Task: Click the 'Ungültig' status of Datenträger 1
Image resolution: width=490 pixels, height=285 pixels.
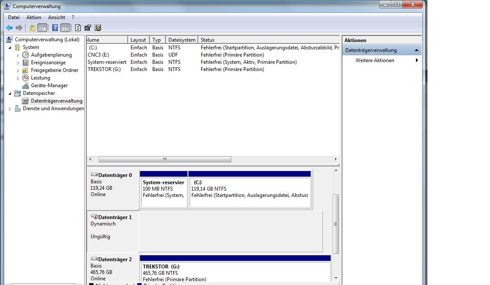Action: (x=100, y=237)
